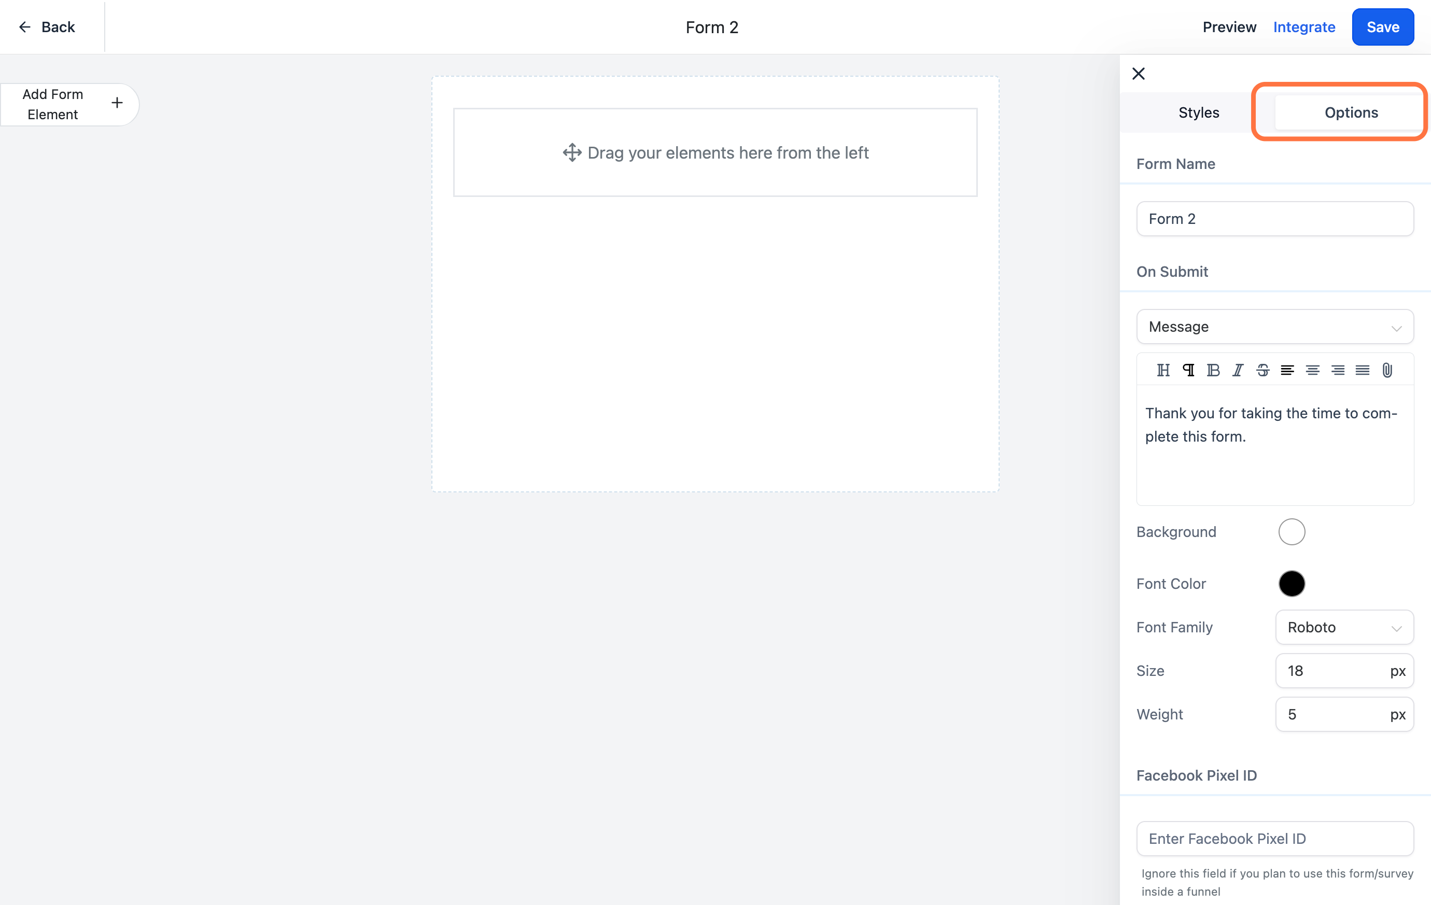This screenshot has height=905, width=1431.
Task: Click the Heading format icon
Action: [1163, 370]
